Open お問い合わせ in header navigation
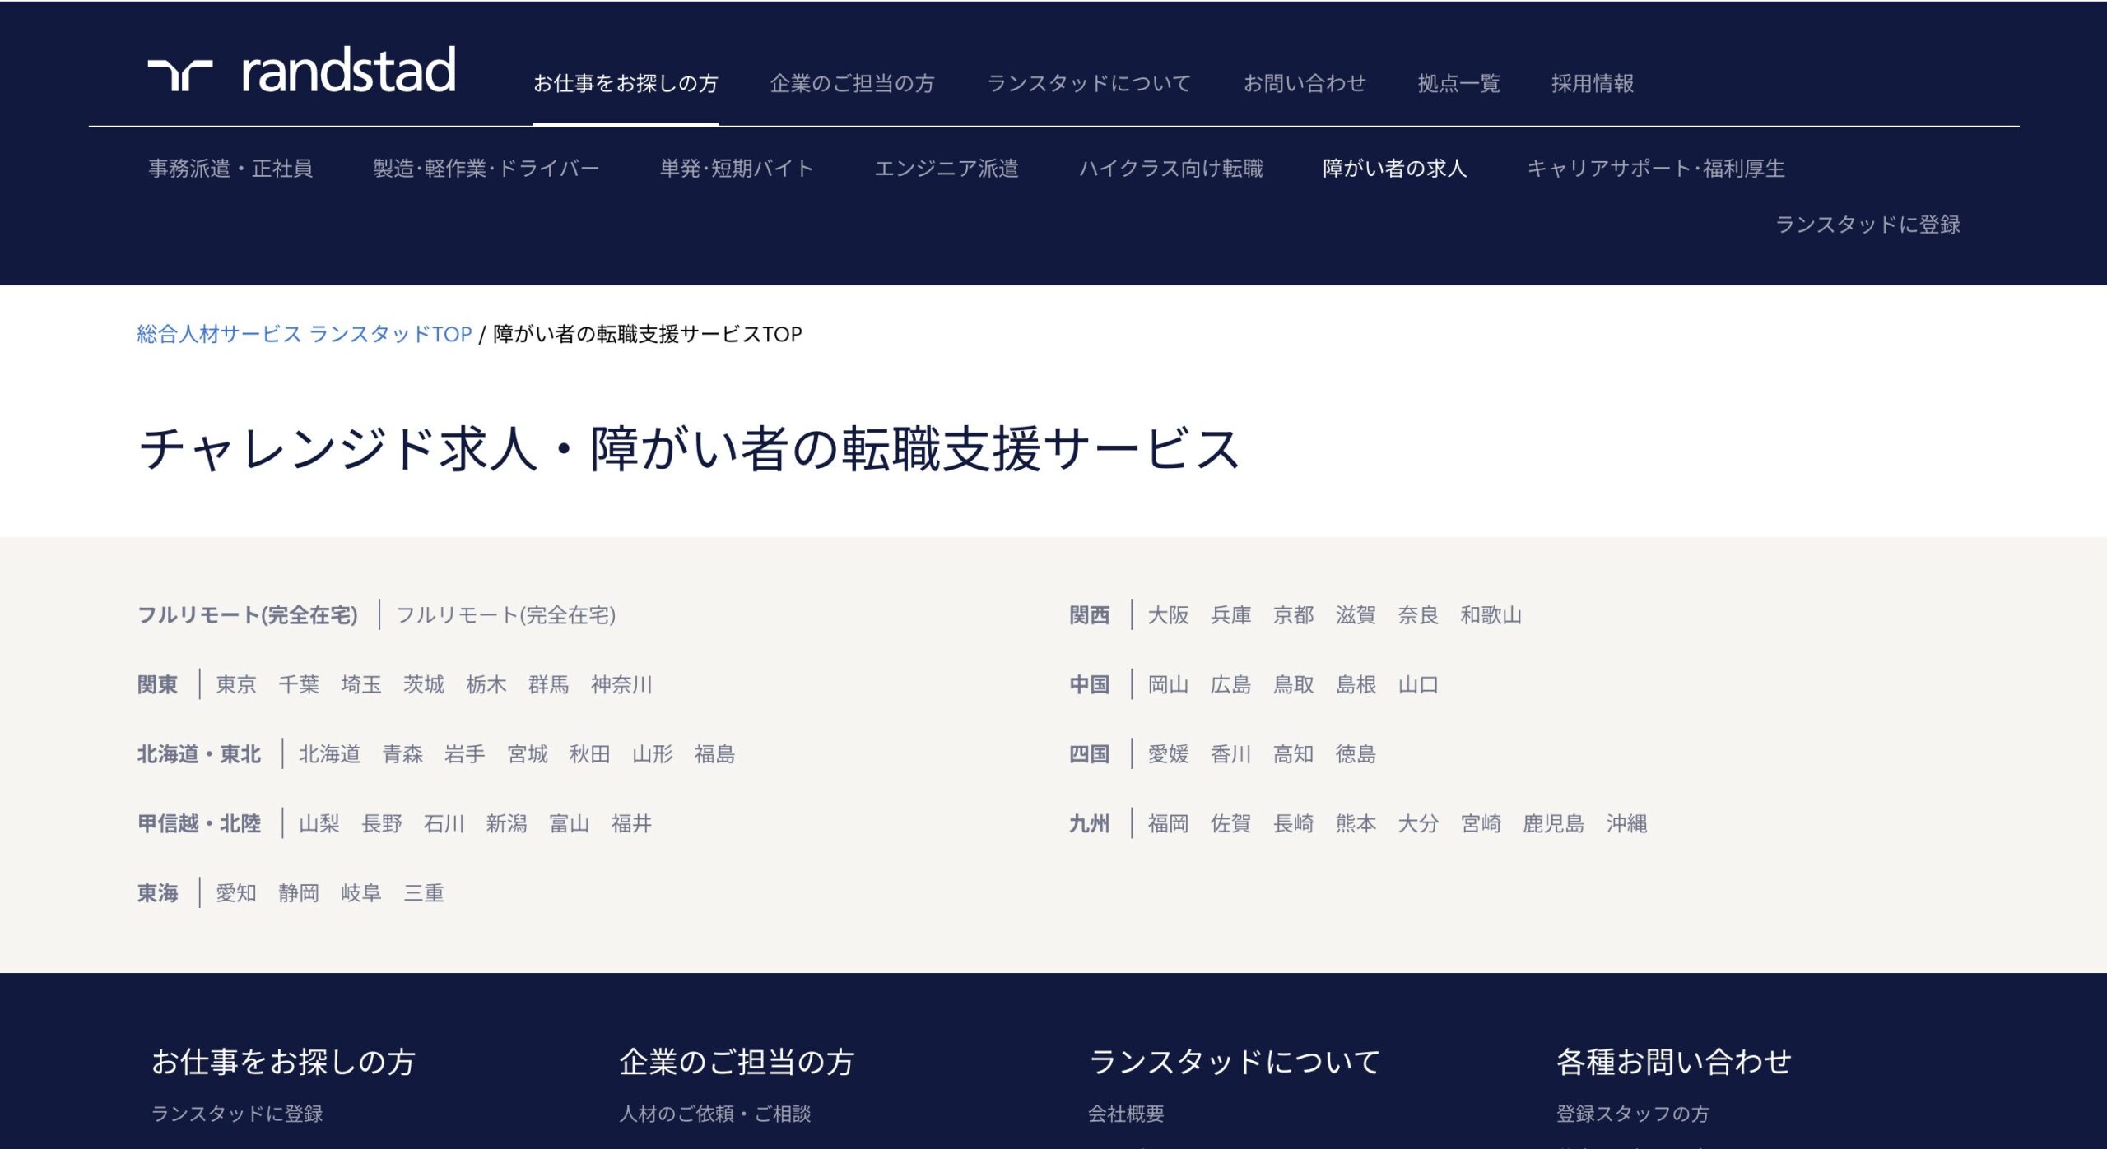 (1304, 83)
